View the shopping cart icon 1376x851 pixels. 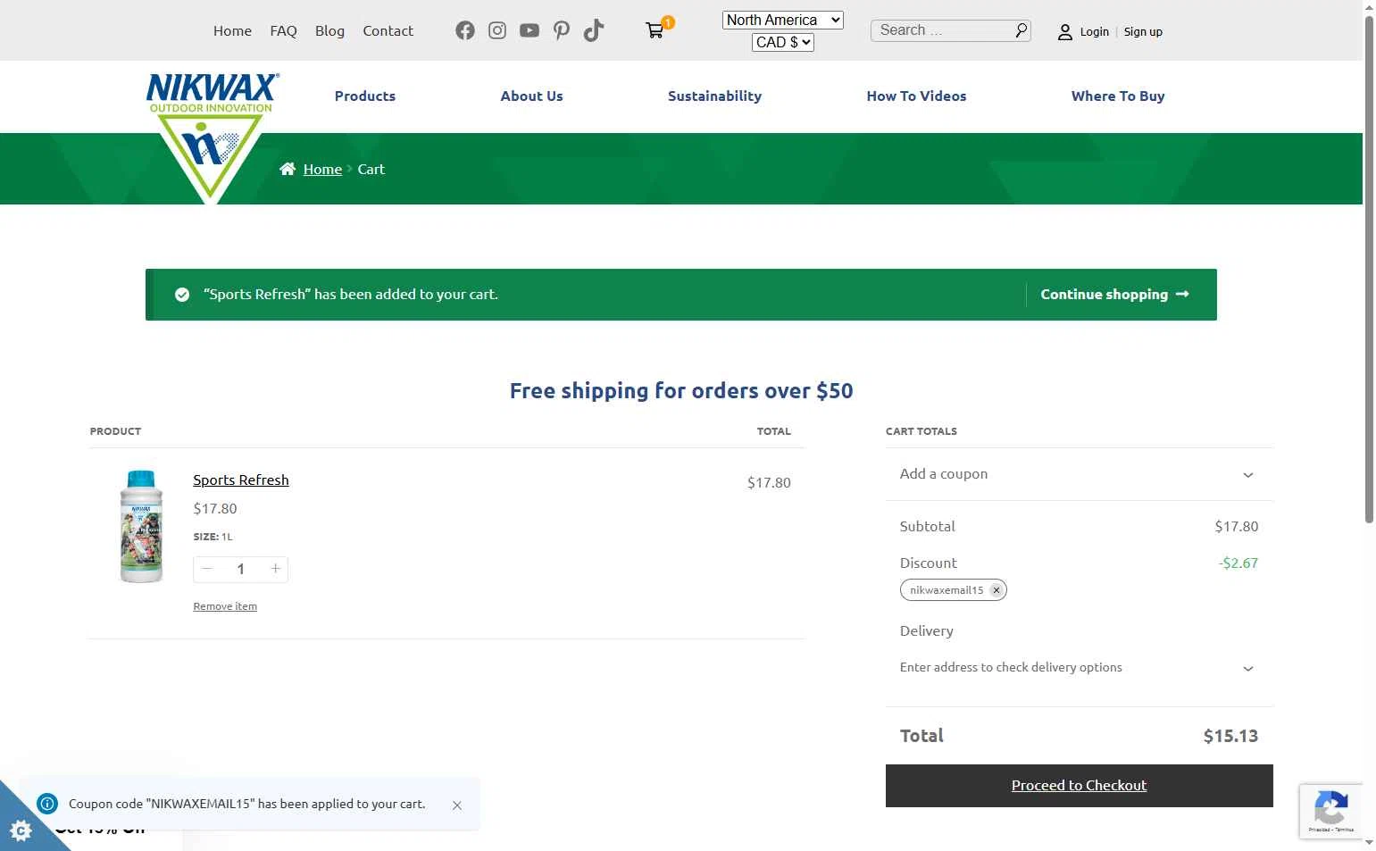tap(655, 30)
